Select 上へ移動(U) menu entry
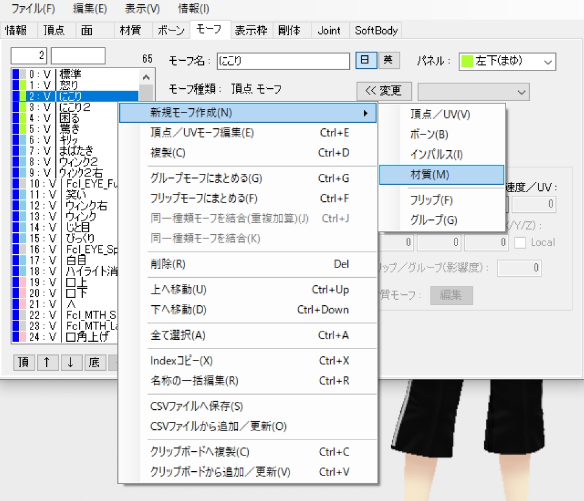This screenshot has height=501, width=584. tap(248, 289)
